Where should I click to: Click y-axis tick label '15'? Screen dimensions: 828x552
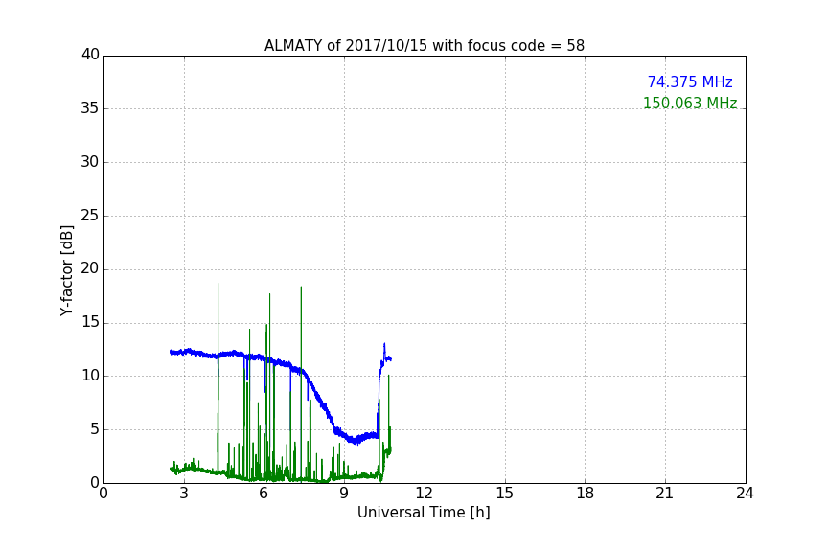pos(90,322)
